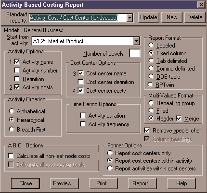Viewport: 207px width, 193px height.
Task: Select Report cost centers only
Action: point(110,153)
